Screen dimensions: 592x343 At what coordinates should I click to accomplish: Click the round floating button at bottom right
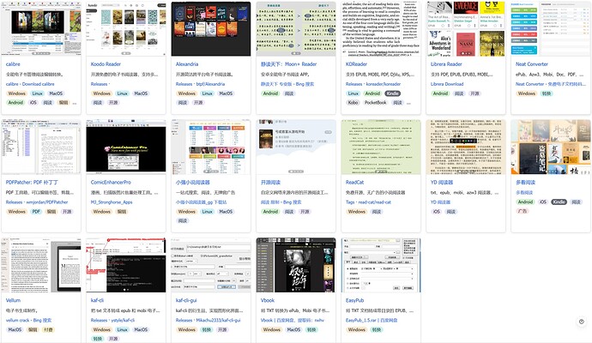[582, 322]
